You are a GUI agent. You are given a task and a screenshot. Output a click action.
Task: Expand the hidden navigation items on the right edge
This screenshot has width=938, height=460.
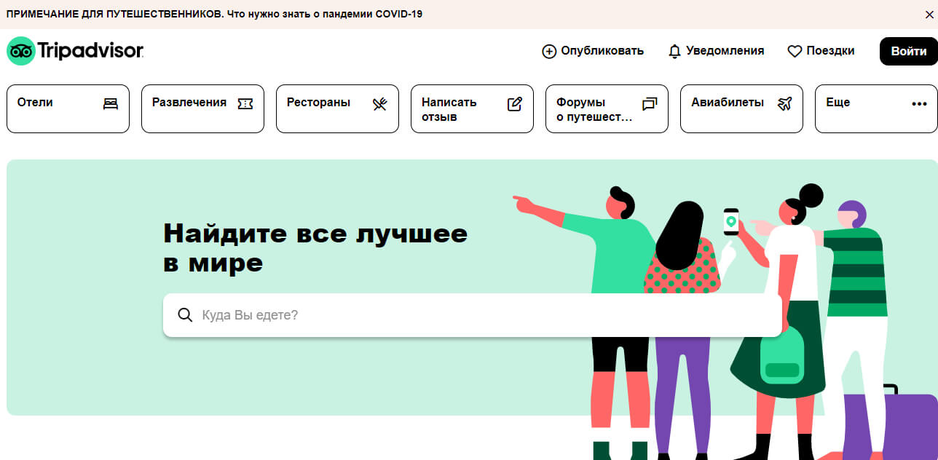pyautogui.click(x=918, y=103)
